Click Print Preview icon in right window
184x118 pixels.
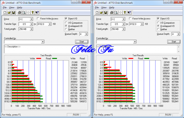pos(116,12)
